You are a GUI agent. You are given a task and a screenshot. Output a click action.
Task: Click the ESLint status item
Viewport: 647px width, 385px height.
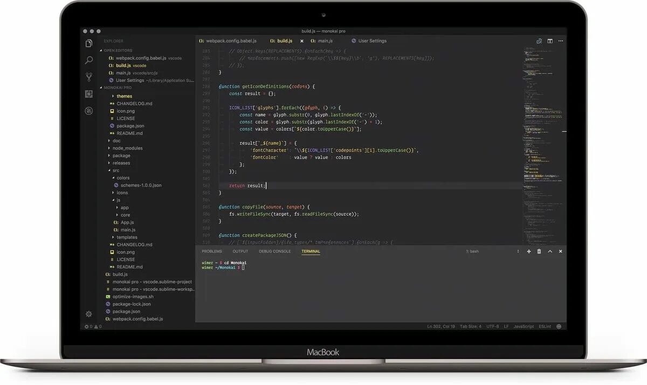click(x=545, y=326)
